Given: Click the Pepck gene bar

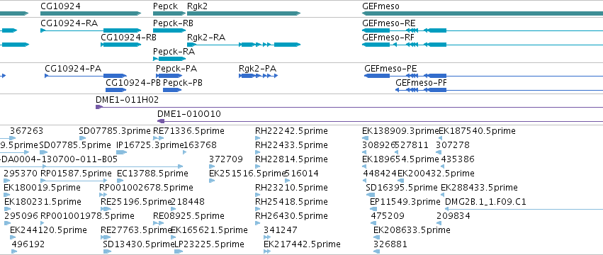Looking at the screenshot, I should point(169,13).
